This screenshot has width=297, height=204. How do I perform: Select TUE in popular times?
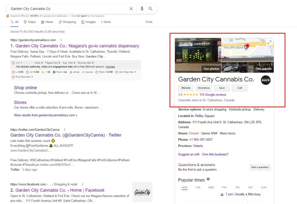tap(198, 188)
